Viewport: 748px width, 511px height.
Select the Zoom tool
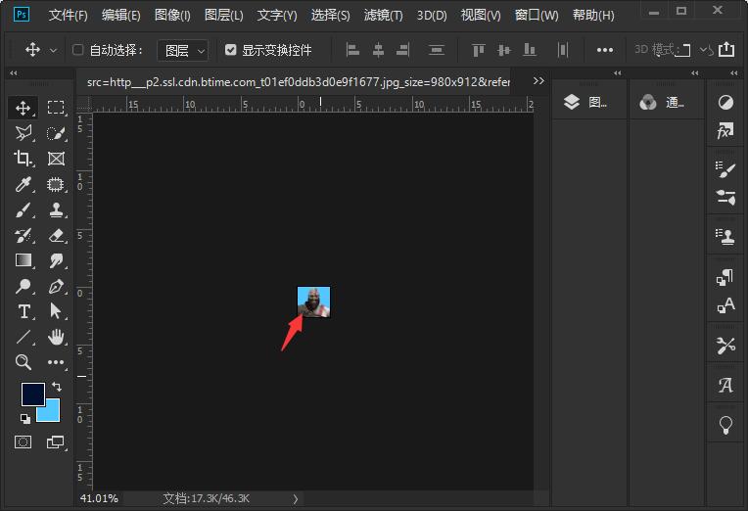(23, 362)
